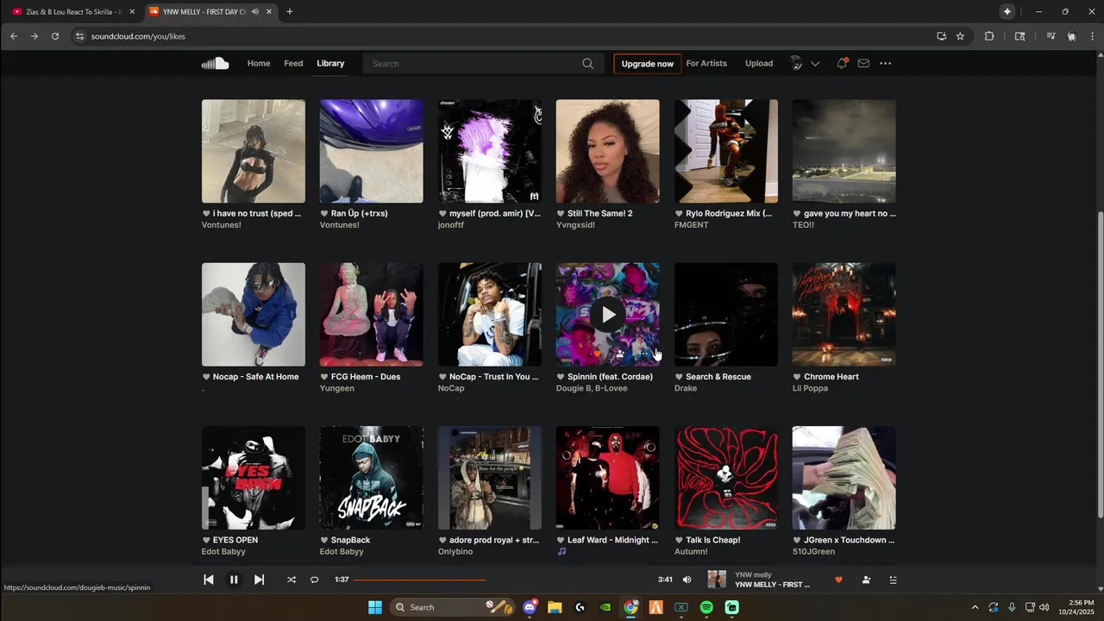Open Autumn! artist link
1104x621 pixels.
[691, 551]
